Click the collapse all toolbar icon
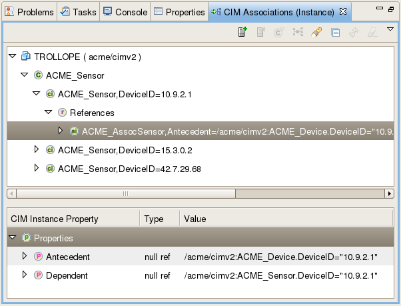Viewport: 401px width, 306px height. click(x=335, y=33)
